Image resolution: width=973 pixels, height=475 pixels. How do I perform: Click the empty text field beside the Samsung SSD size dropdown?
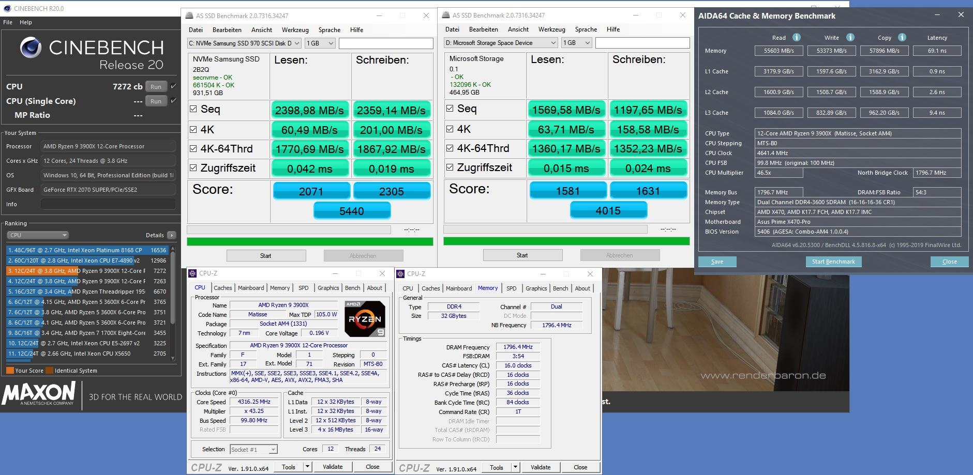coord(386,43)
